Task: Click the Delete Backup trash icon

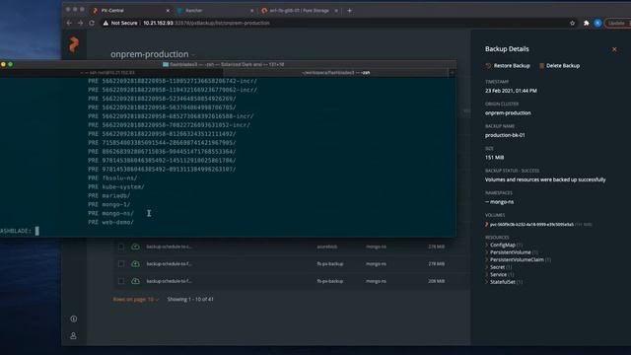Action: (x=541, y=66)
